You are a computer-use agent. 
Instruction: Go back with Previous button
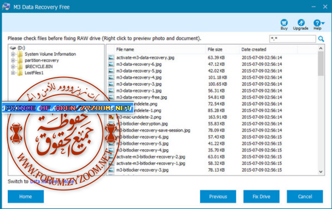(218, 196)
